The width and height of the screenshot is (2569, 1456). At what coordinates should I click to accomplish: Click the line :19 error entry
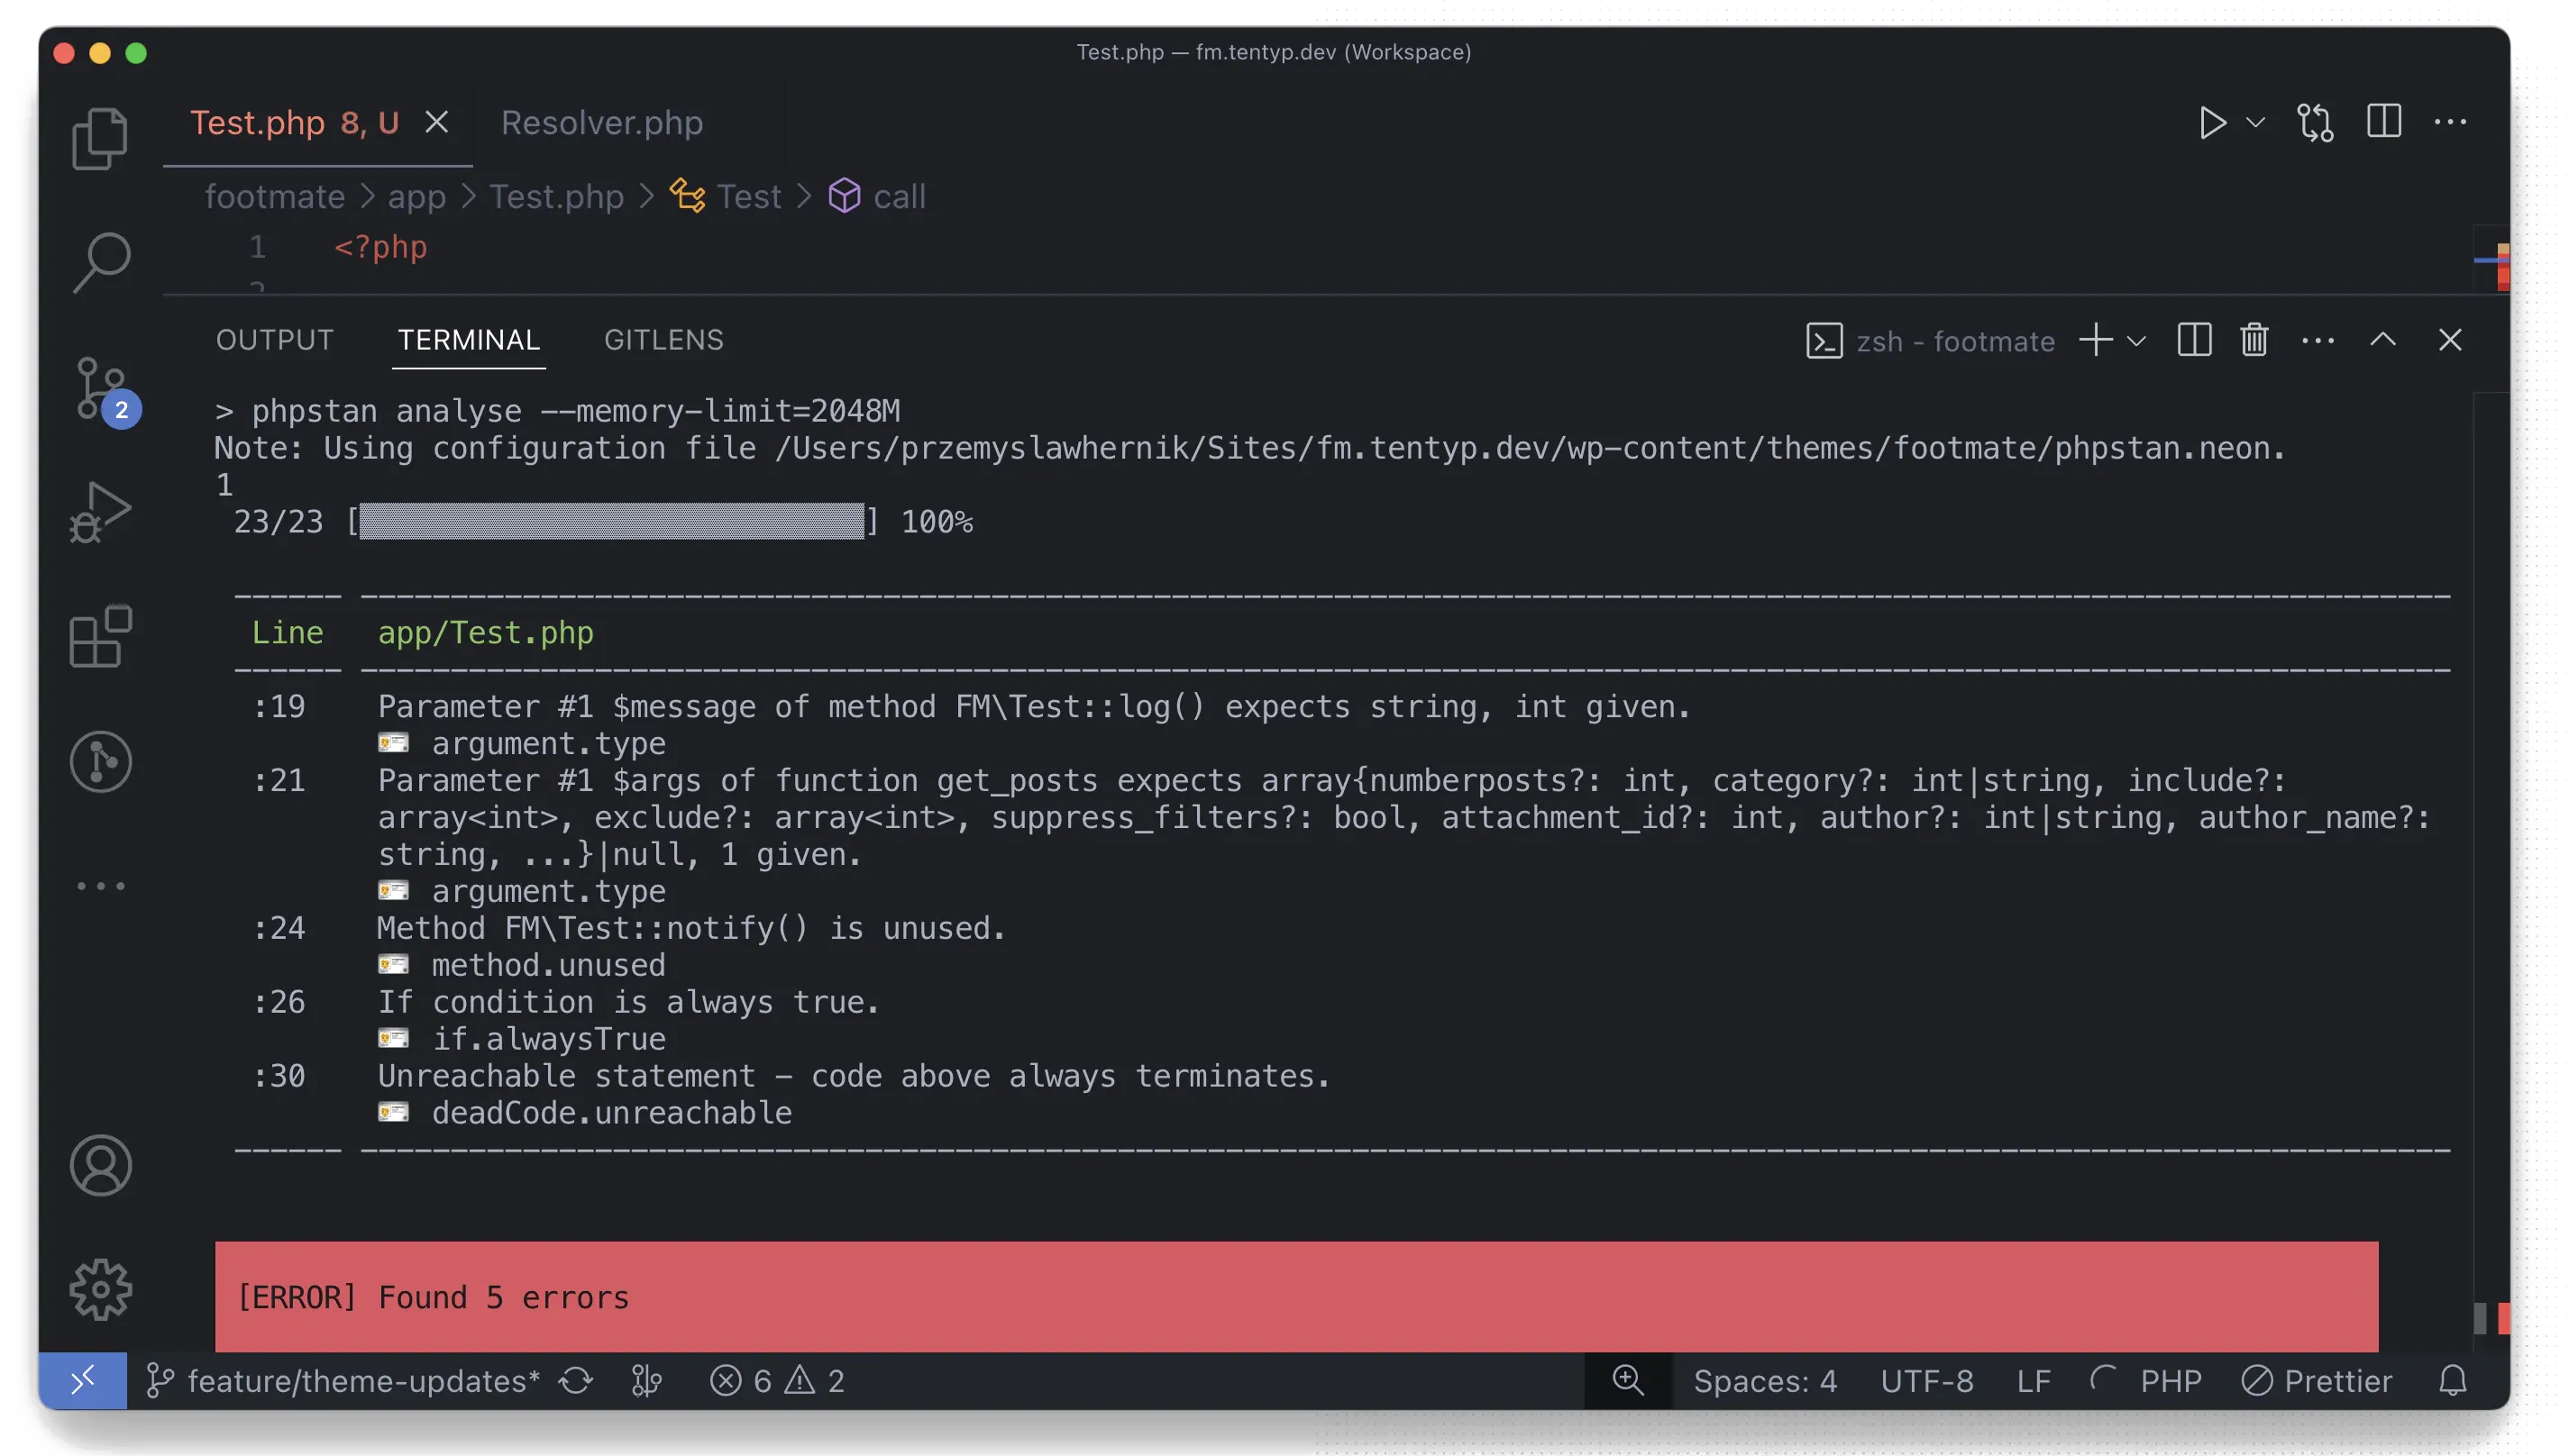click(1035, 707)
